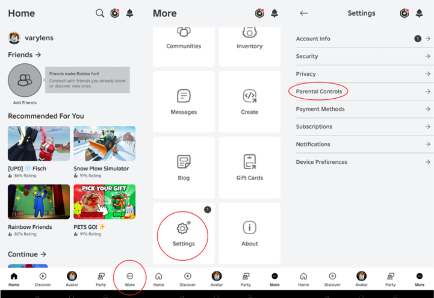Open About info tile
Screen dimensions: 434x298
(249, 233)
